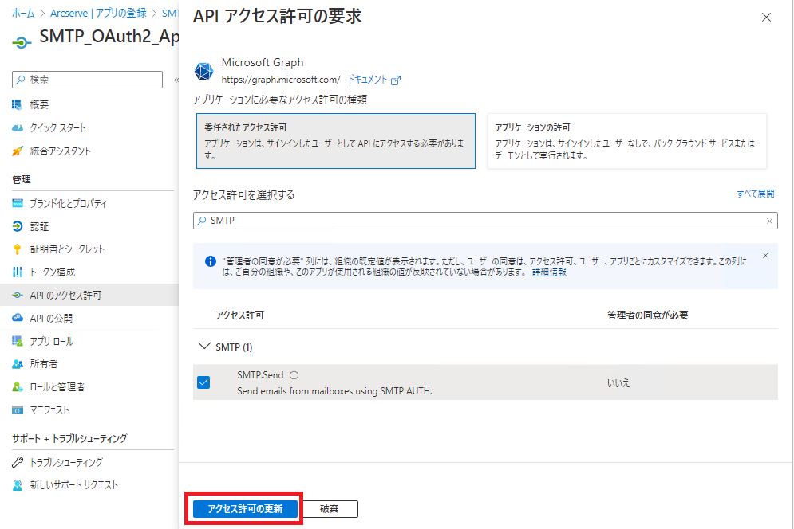Click the 認証 icon in sidebar
Screen dimensions: 794x529
tap(18, 226)
